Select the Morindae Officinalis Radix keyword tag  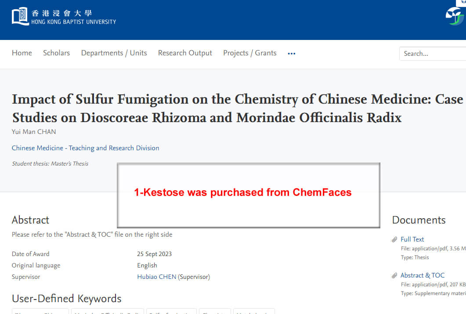tap(108, 312)
